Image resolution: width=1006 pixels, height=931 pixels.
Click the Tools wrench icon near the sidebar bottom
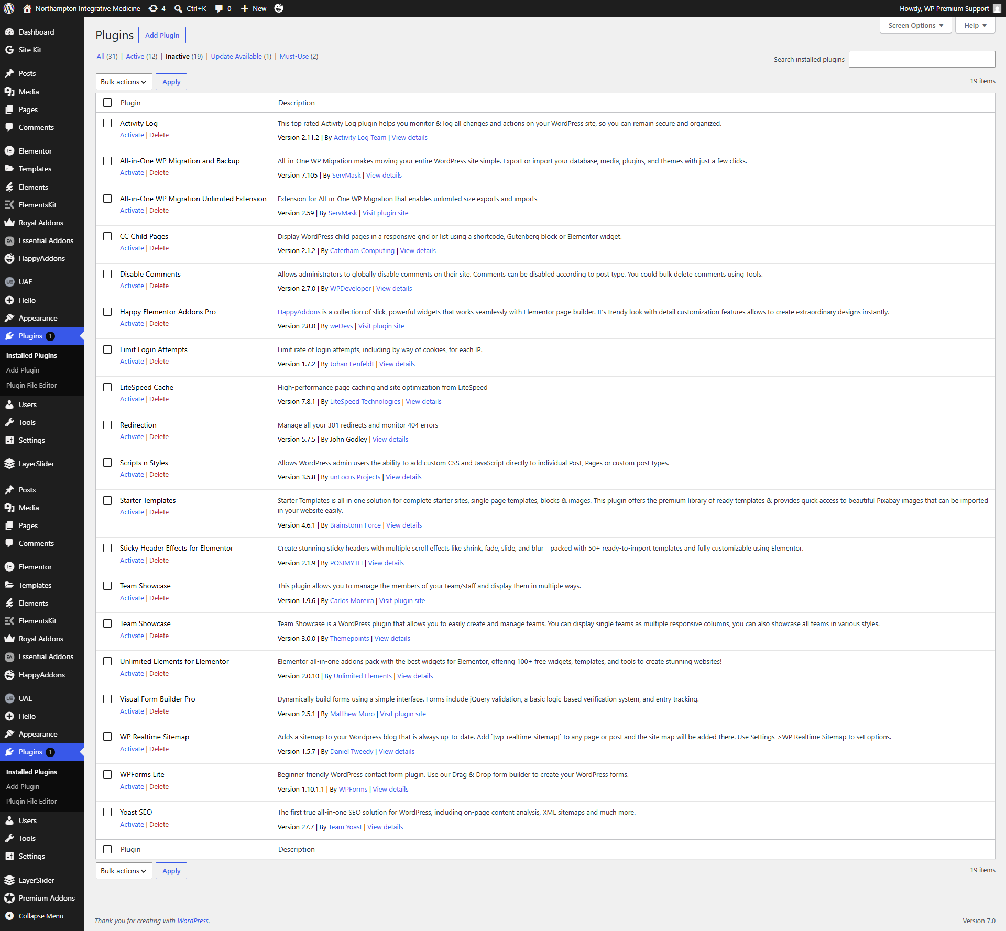pyautogui.click(x=9, y=838)
